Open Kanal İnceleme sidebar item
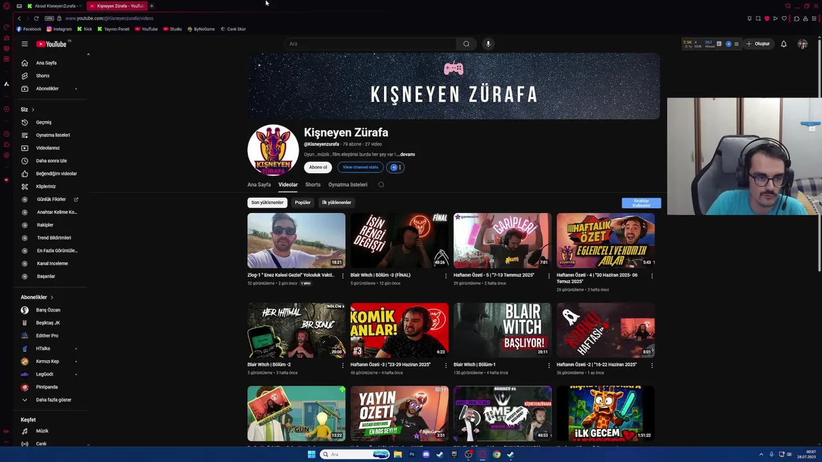The width and height of the screenshot is (822, 462). pyautogui.click(x=52, y=263)
